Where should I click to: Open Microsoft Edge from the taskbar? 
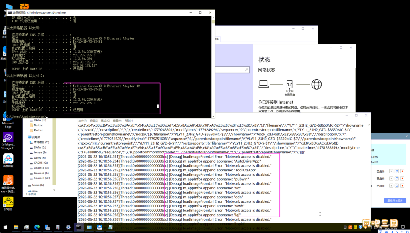[37, 227]
